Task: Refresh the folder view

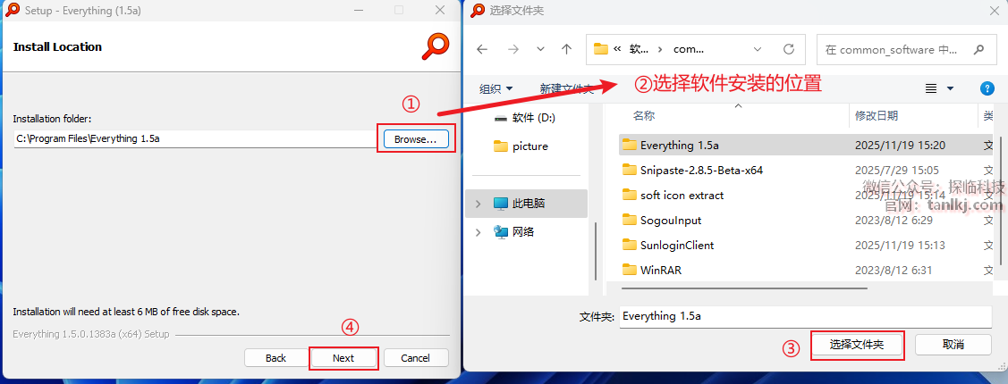Action: pyautogui.click(x=789, y=49)
